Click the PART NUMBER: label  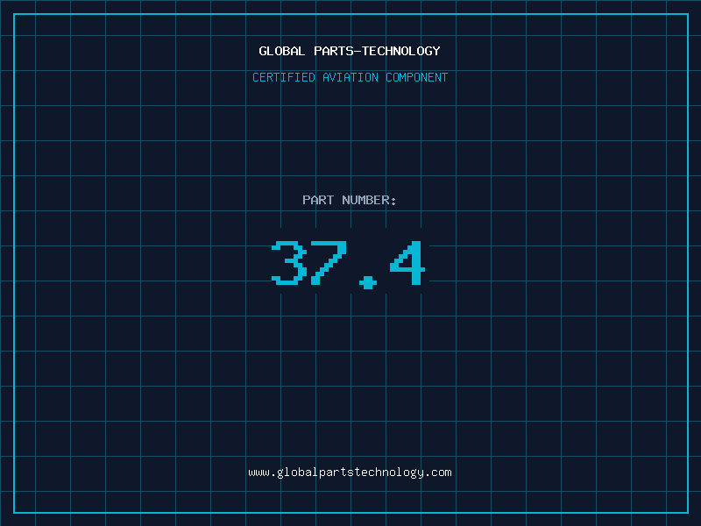(x=349, y=200)
